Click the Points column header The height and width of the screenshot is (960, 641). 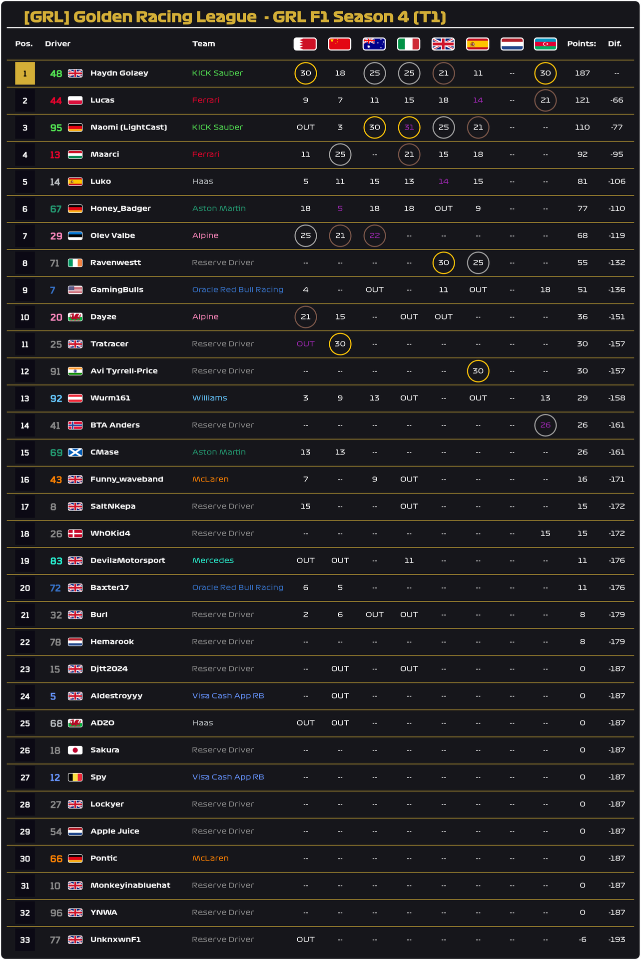pos(581,44)
